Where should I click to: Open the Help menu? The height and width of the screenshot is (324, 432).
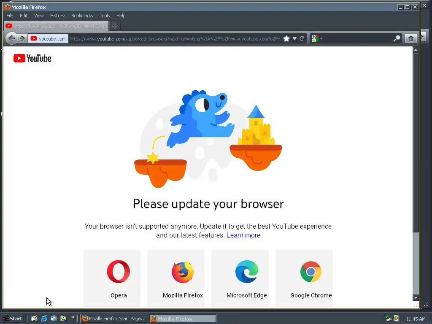(121, 16)
